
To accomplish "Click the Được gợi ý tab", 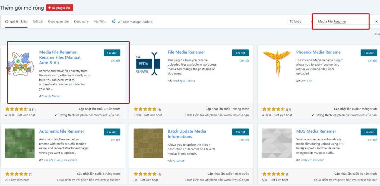I will [81, 22].
